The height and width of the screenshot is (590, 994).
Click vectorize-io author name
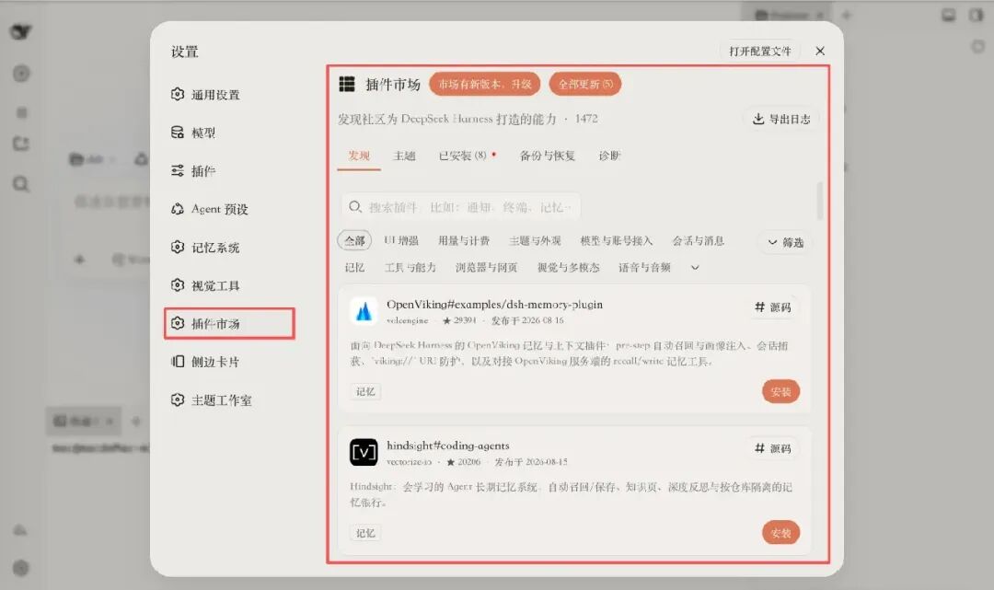pyautogui.click(x=410, y=462)
